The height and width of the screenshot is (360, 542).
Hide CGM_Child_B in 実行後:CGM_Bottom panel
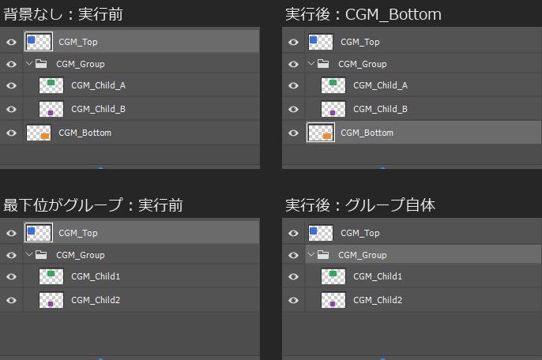point(293,109)
